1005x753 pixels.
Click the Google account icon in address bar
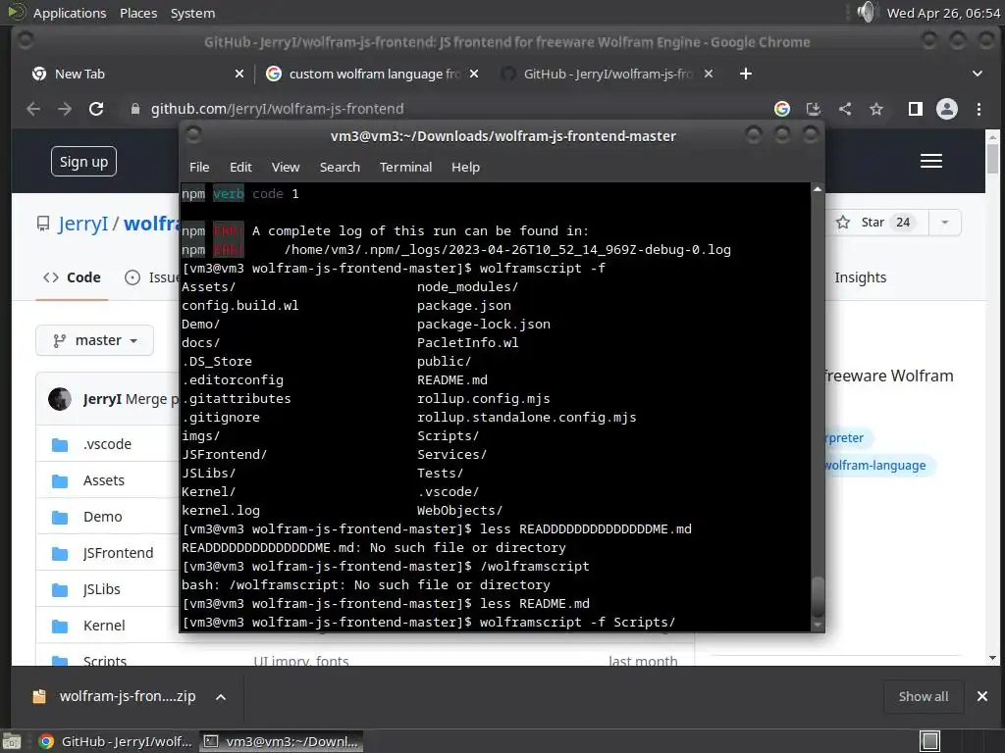782,109
